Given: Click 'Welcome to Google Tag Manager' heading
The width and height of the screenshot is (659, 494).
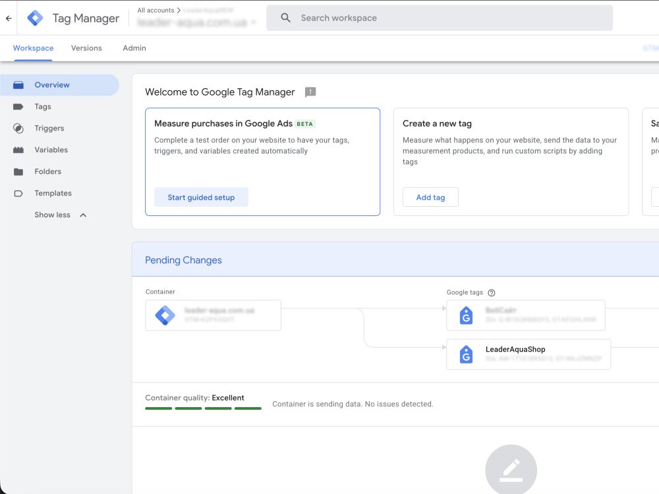Looking at the screenshot, I should pyautogui.click(x=220, y=92).
